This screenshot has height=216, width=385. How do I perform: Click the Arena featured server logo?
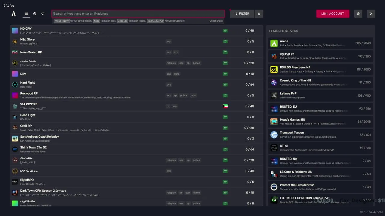[x=274, y=43]
